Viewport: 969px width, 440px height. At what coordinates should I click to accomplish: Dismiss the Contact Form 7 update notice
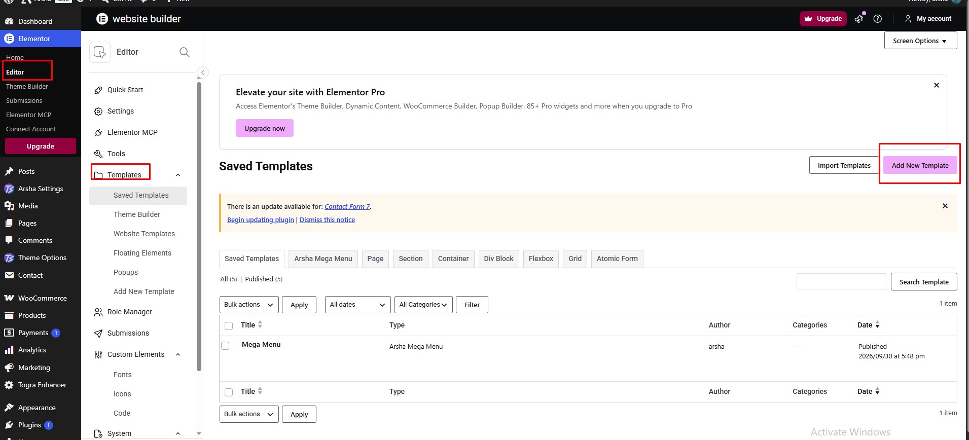[945, 206]
